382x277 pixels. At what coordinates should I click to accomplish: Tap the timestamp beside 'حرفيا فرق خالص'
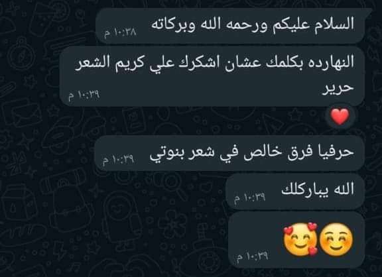click(x=118, y=160)
